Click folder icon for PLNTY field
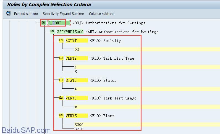 (61, 58)
